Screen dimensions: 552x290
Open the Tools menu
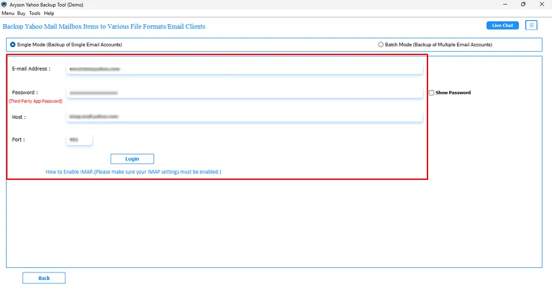(x=34, y=13)
